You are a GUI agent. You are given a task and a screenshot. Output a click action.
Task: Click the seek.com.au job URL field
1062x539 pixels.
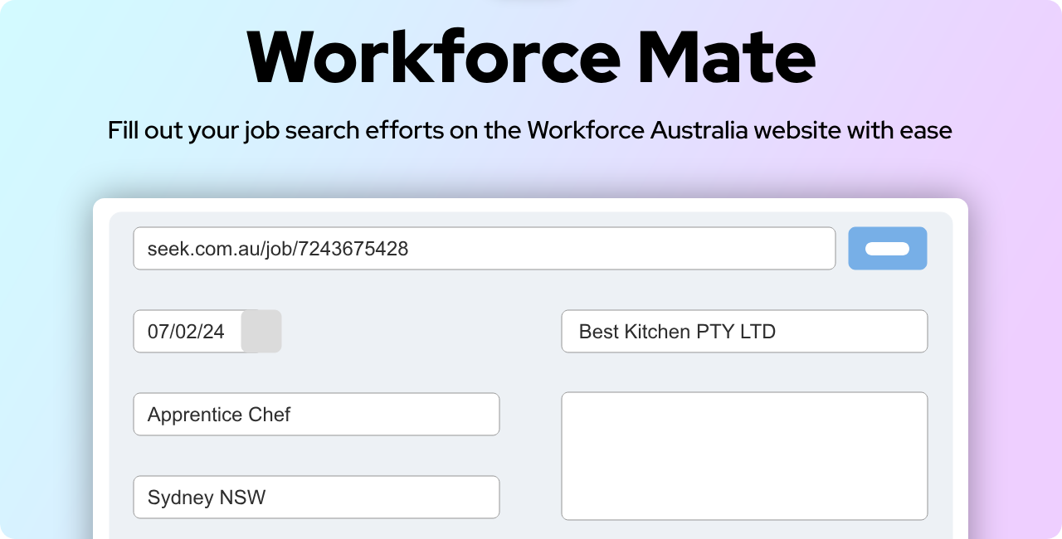485,248
